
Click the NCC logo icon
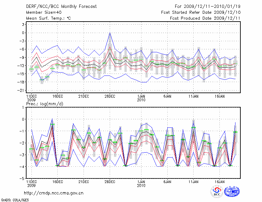click(x=232, y=192)
